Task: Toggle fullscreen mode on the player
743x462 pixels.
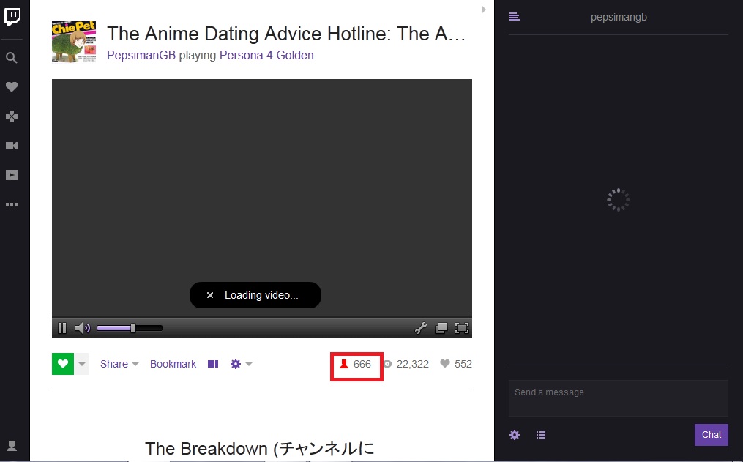Action: click(462, 328)
